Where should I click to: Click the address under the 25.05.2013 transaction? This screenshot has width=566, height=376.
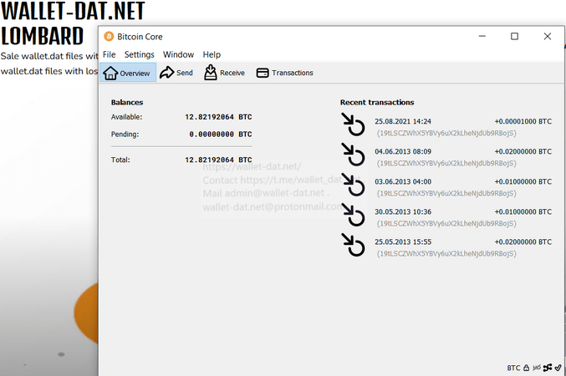[446, 254]
